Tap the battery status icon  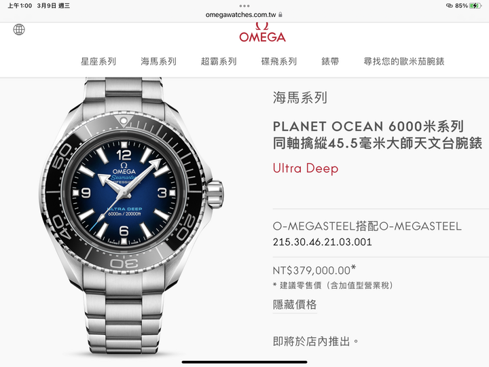[x=475, y=5]
